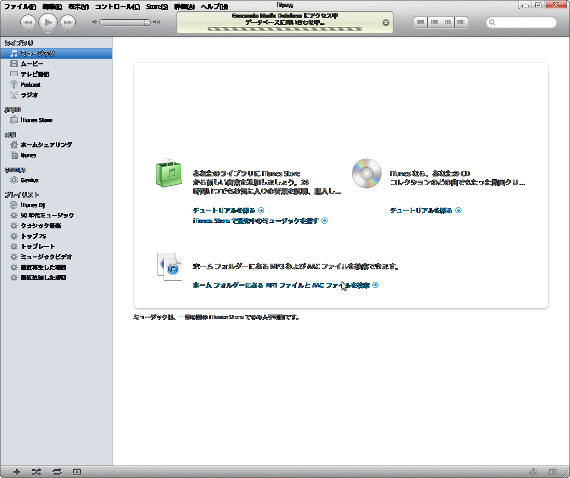
Task: Show the Genius sidebar at bottom right
Action: pyautogui.click(x=552, y=472)
